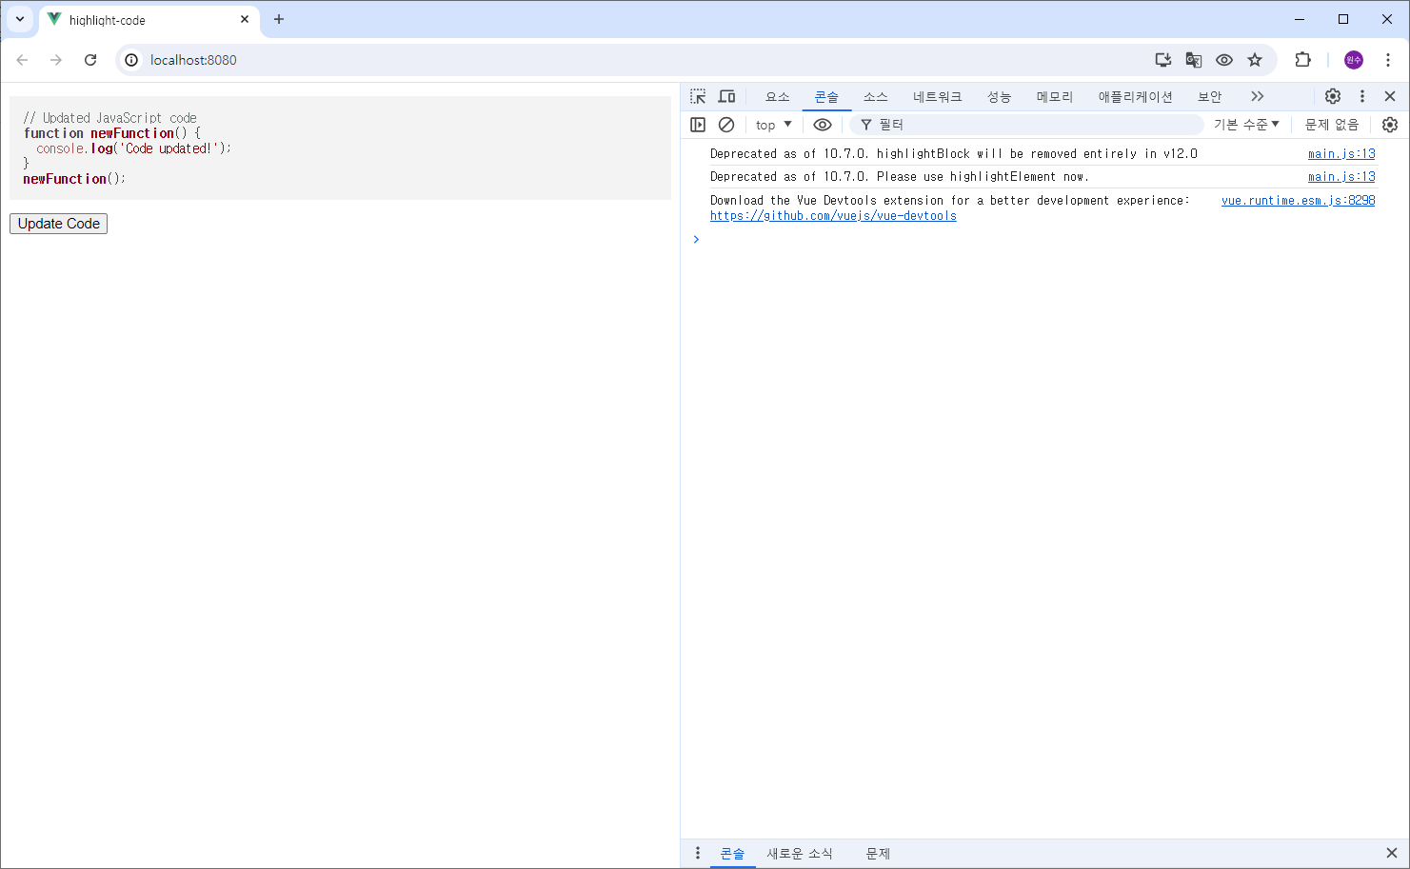1410x869 pixels.
Task: Click the filter funnel icon
Action: pyautogui.click(x=865, y=124)
